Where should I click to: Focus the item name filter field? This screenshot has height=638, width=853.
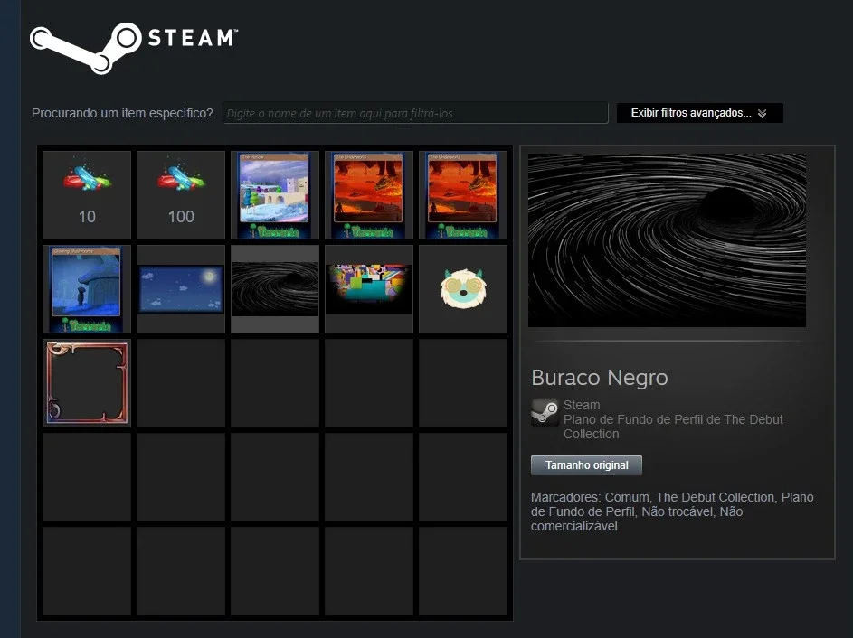tap(415, 113)
